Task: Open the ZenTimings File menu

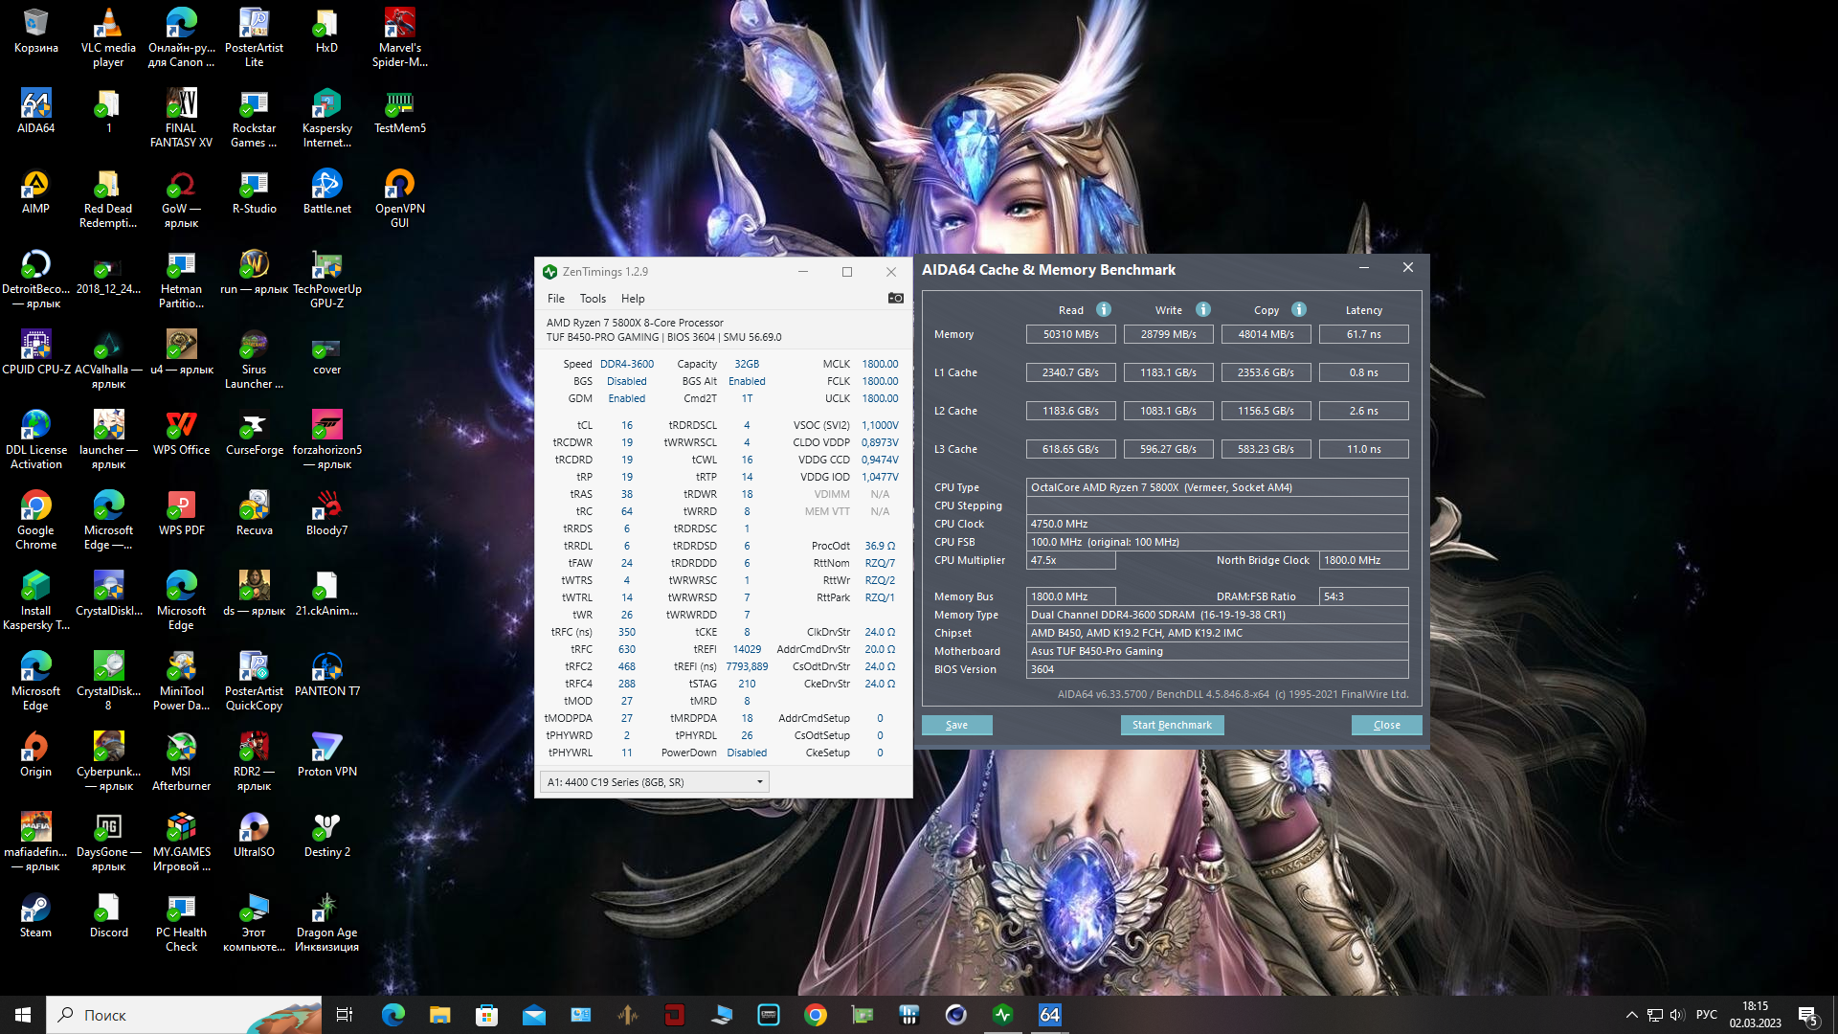Action: click(x=555, y=299)
